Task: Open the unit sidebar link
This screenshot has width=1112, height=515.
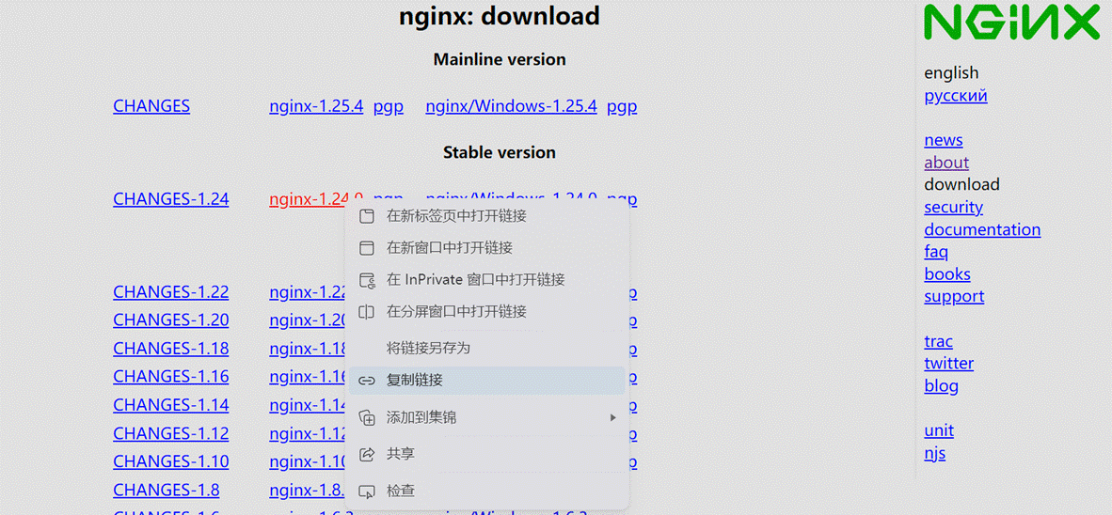Action: pos(939,430)
